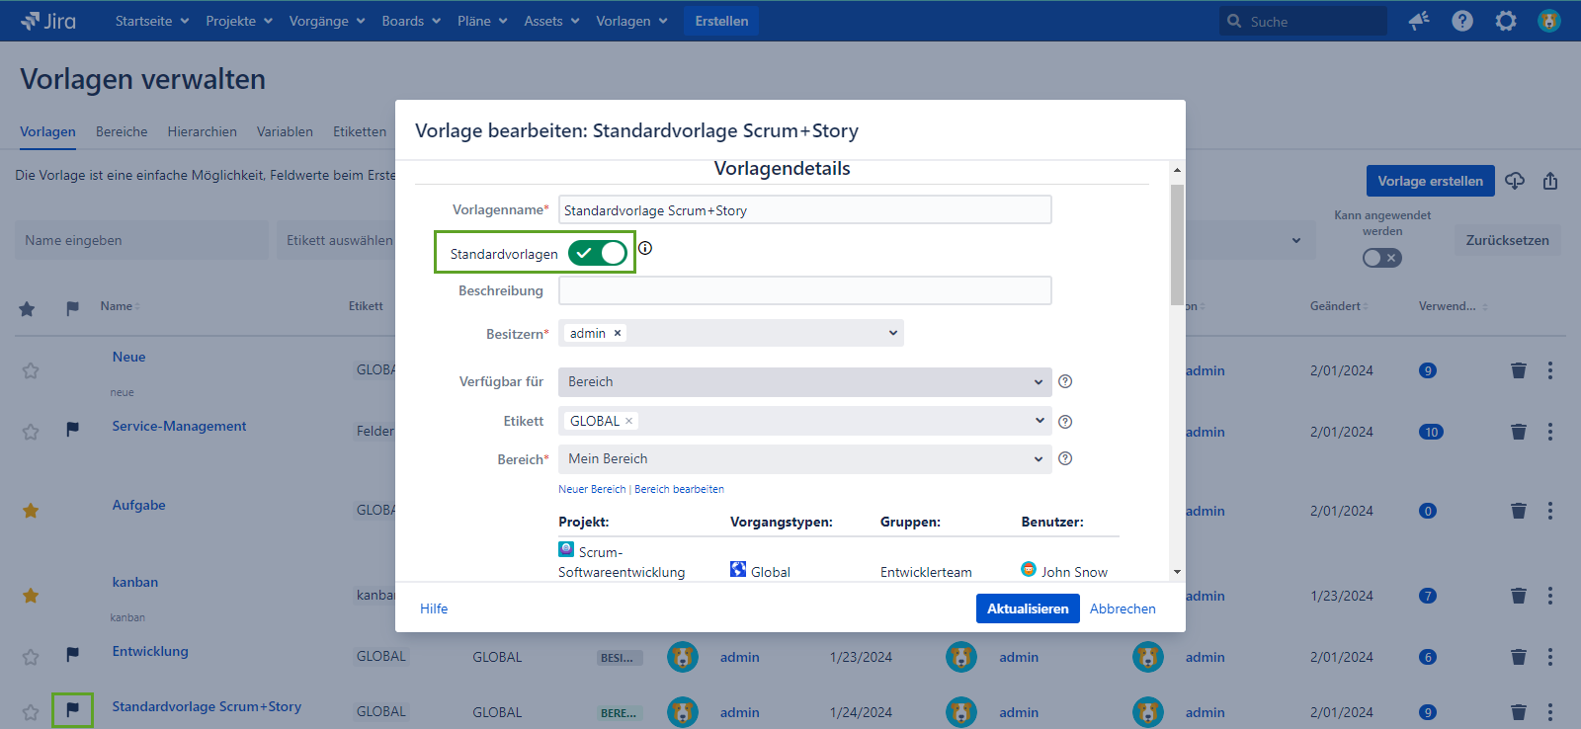Delete the Neue template via trash icon

(1519, 370)
